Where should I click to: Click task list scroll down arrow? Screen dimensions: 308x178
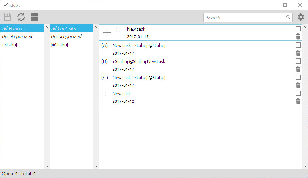click(305, 167)
